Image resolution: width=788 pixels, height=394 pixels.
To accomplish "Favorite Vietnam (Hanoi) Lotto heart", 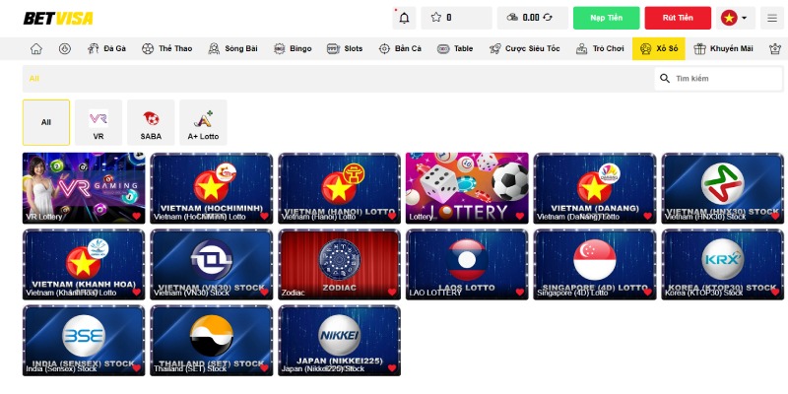I will 392,216.
